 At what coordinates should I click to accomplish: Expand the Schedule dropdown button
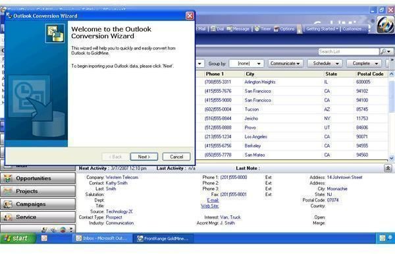pyautogui.click(x=325, y=63)
